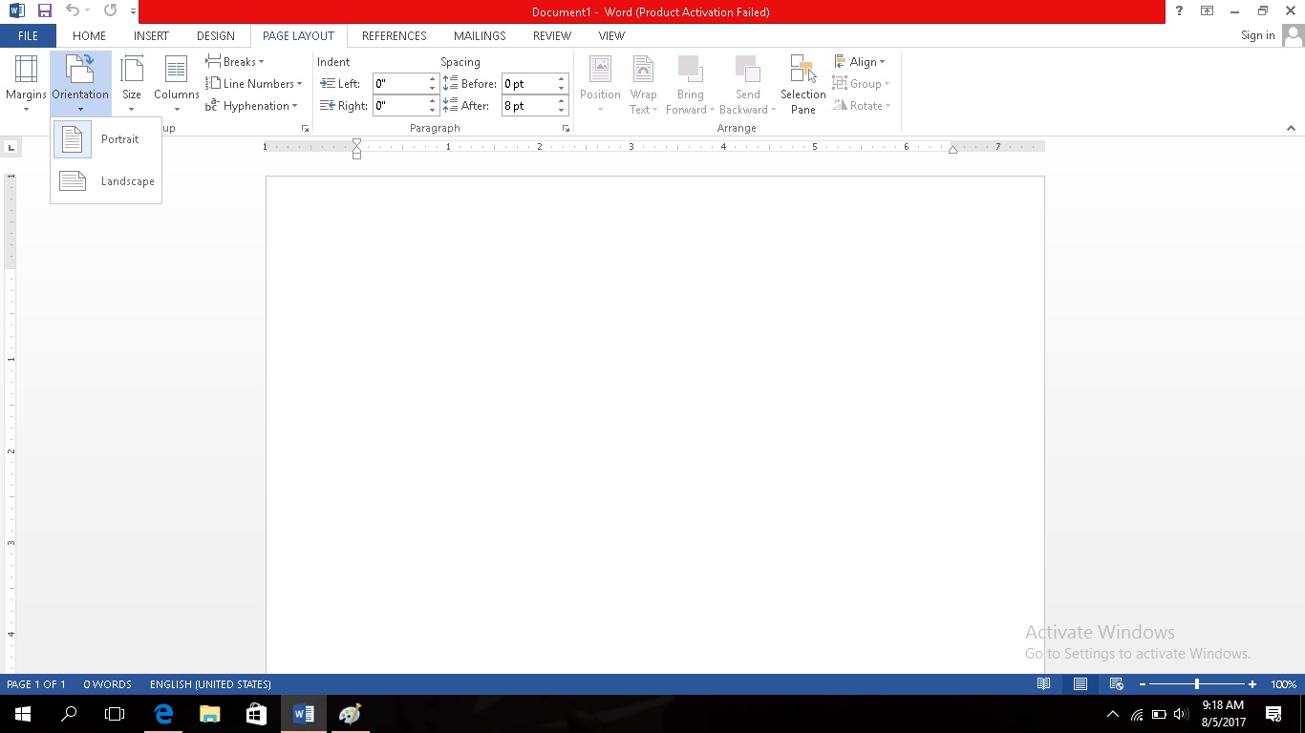
Task: Switch to the REFERENCES tab
Action: coord(395,36)
